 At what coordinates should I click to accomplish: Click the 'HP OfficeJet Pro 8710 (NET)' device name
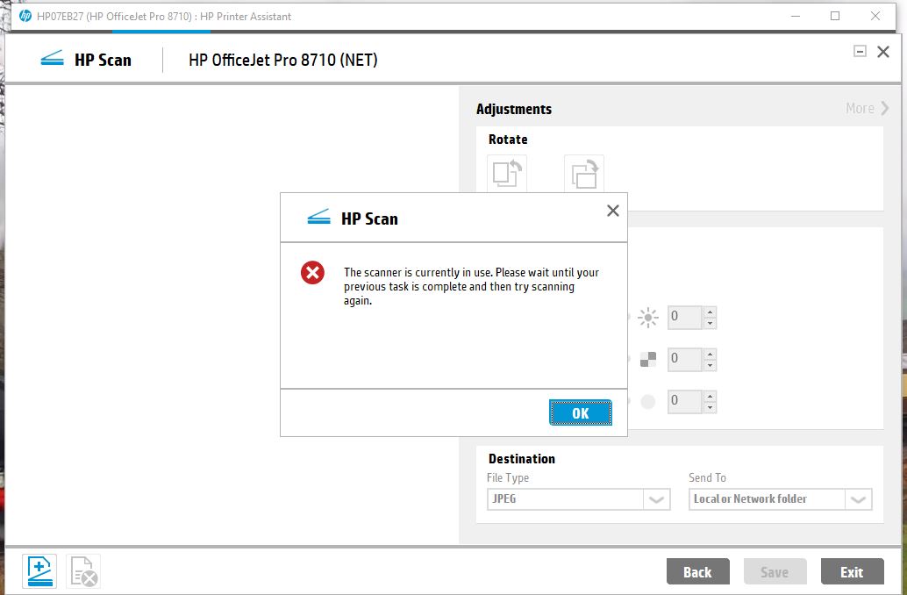(282, 61)
